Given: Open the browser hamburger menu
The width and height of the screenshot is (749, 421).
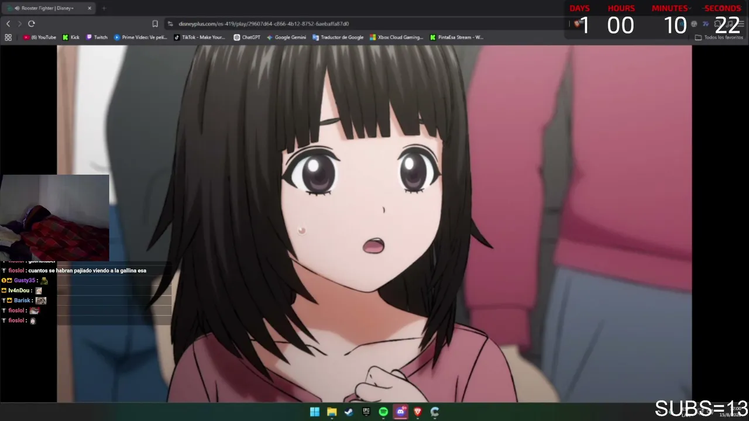Looking at the screenshot, I should pyautogui.click(x=740, y=23).
